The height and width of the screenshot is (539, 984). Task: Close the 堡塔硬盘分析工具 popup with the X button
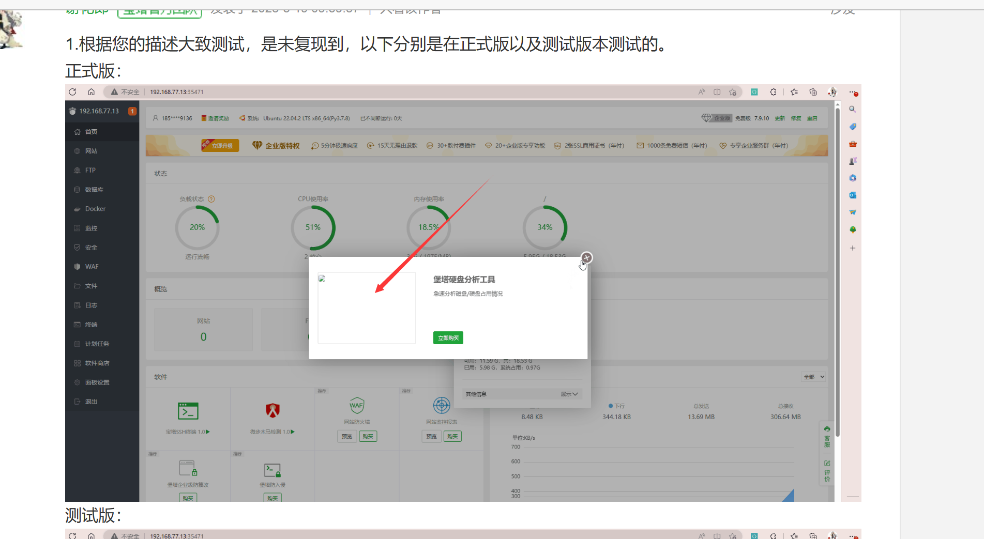click(586, 257)
